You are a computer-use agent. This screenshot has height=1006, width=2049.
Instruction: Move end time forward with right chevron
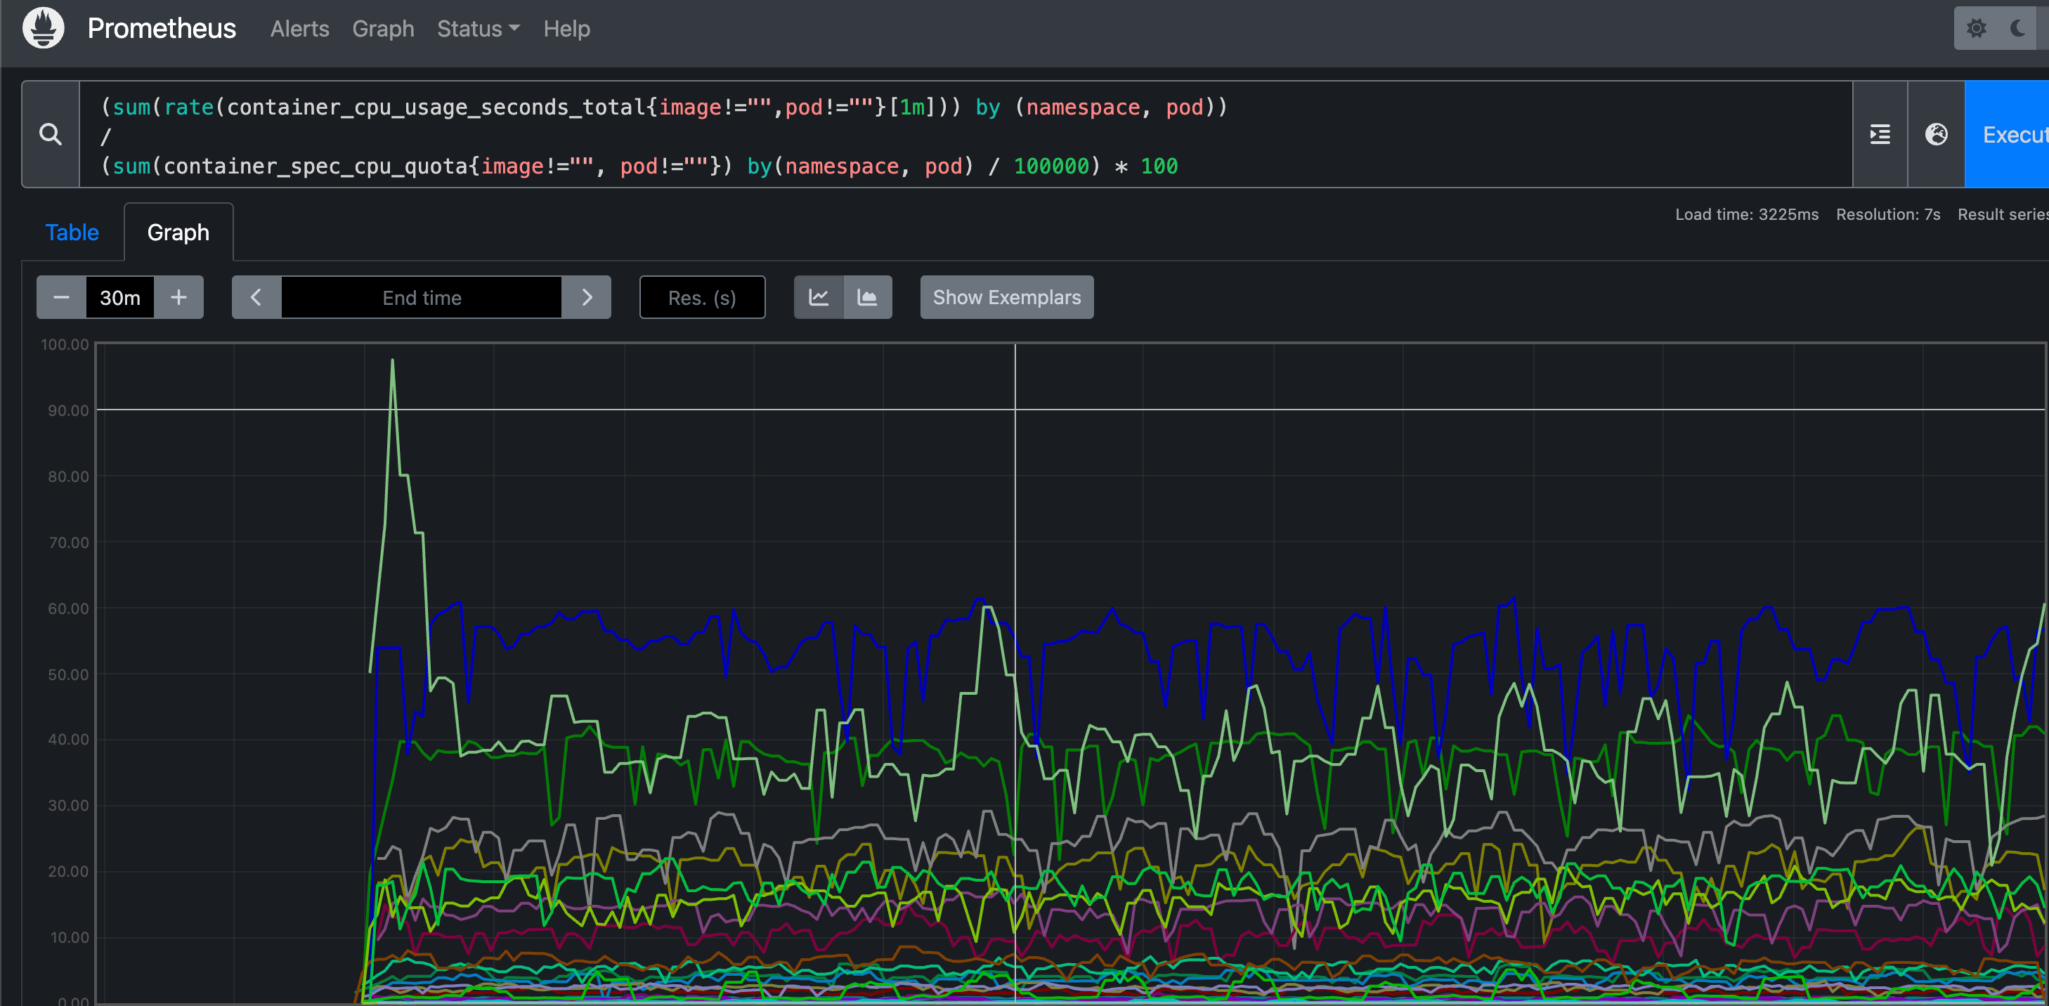[x=587, y=297]
